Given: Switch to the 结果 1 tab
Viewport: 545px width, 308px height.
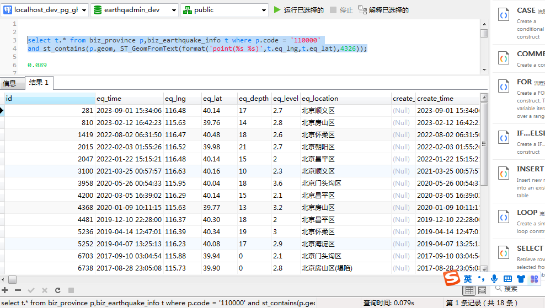Looking at the screenshot, I should click(39, 83).
